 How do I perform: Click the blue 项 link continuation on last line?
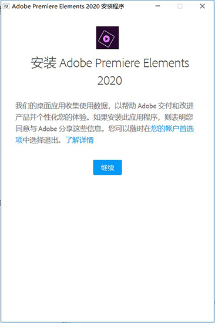[19, 140]
